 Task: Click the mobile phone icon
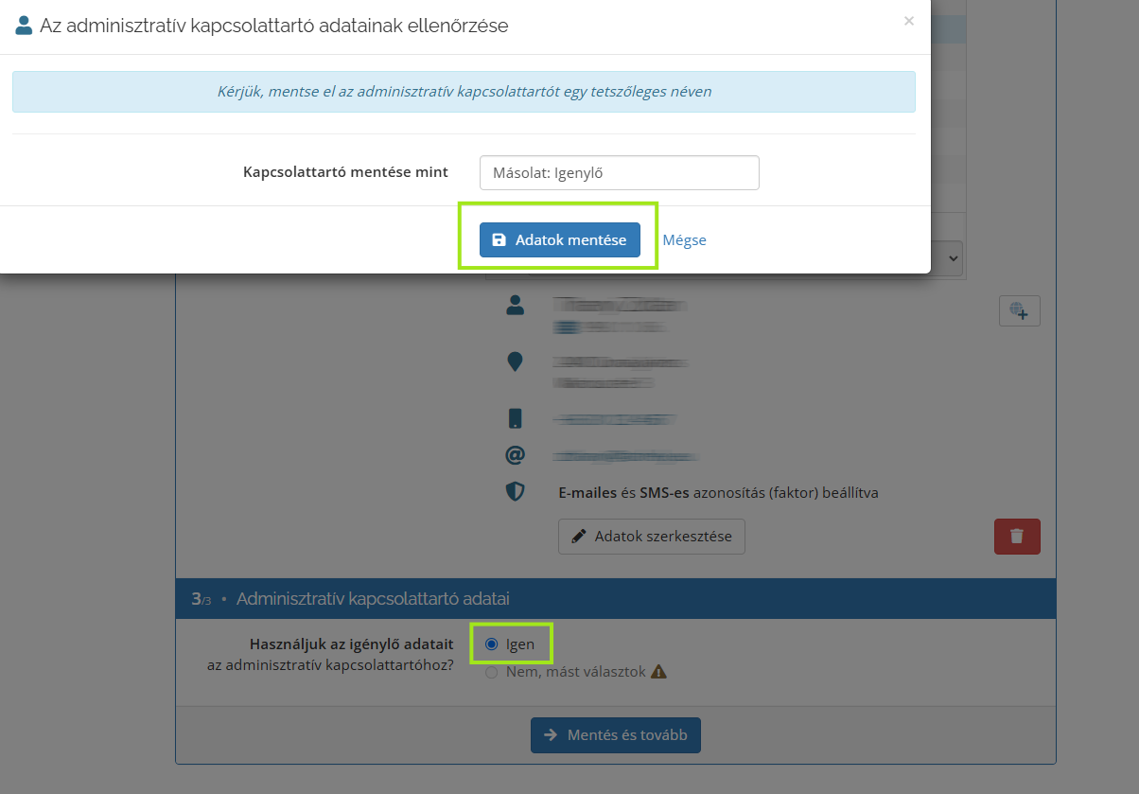[x=515, y=418]
